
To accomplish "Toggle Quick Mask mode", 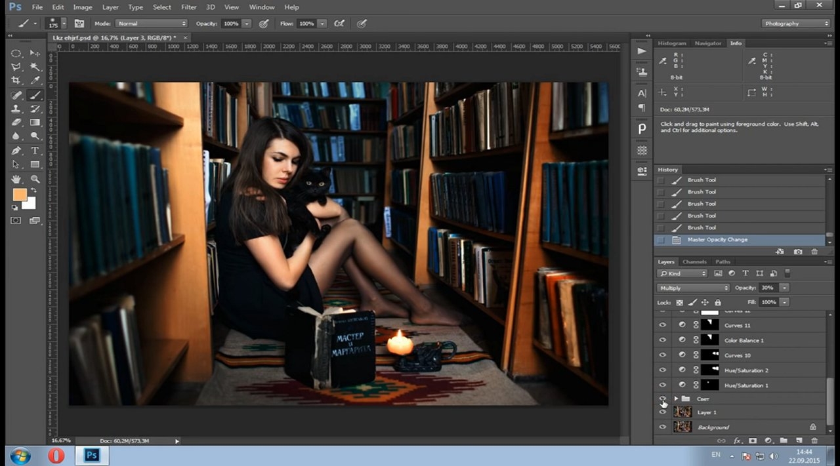I will (16, 221).
